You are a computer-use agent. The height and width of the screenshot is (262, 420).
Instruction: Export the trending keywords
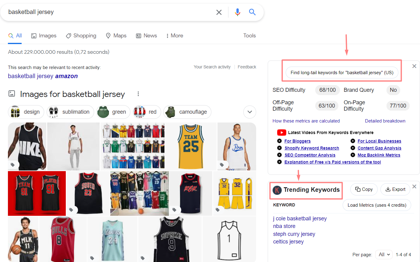click(x=395, y=189)
